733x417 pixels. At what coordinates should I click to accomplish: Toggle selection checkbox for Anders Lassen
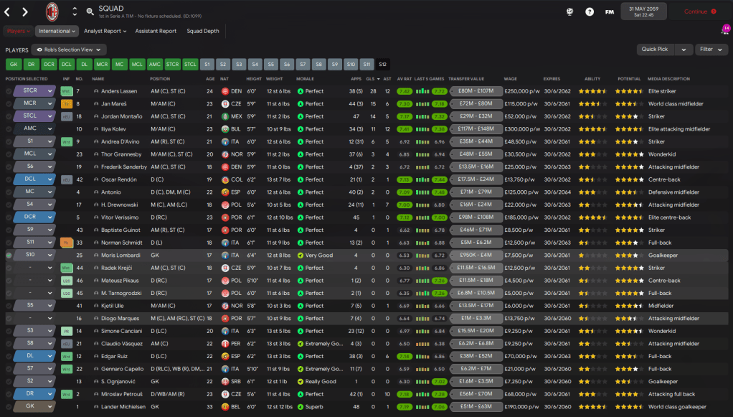[x=9, y=91]
